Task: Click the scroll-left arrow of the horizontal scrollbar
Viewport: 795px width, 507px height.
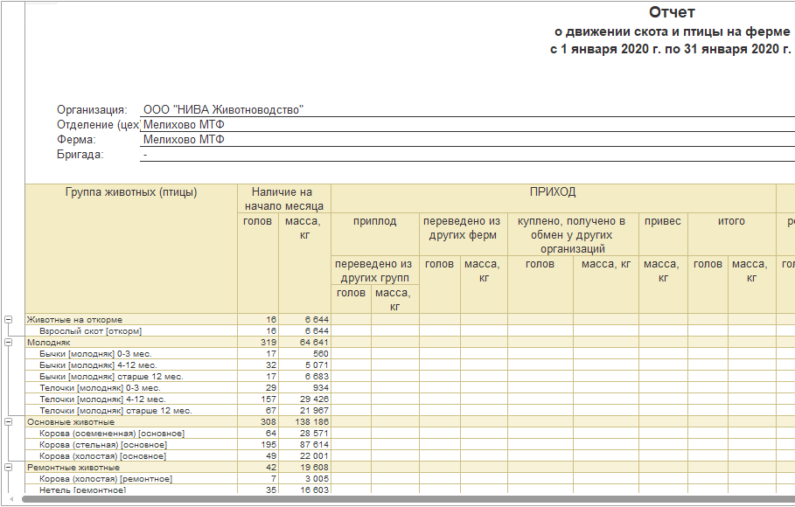Action: [11, 499]
